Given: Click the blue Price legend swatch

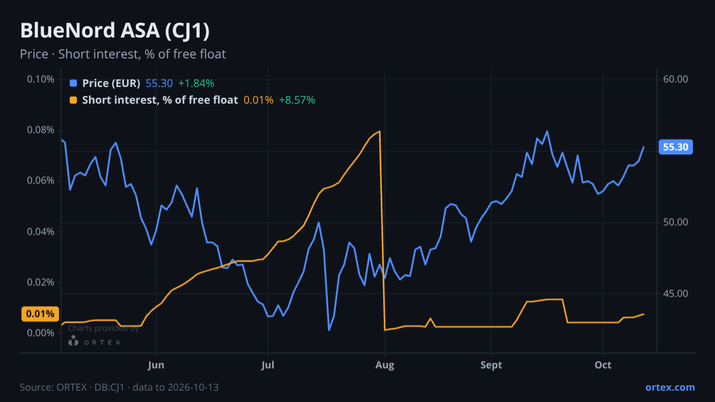Looking at the screenshot, I should point(73,83).
